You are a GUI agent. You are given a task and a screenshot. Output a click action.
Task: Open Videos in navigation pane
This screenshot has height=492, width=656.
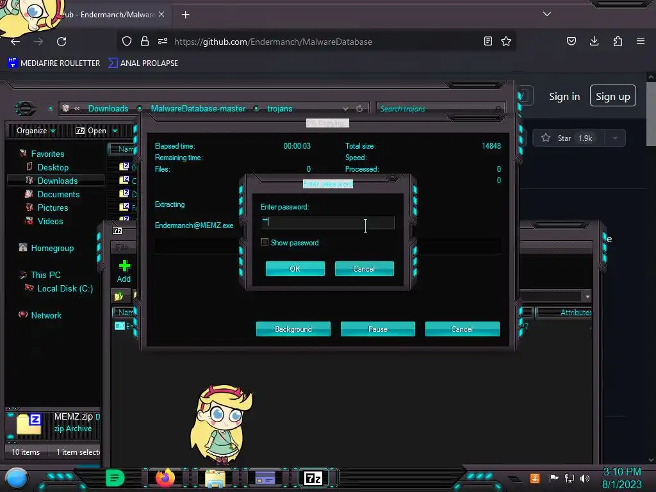[50, 221]
